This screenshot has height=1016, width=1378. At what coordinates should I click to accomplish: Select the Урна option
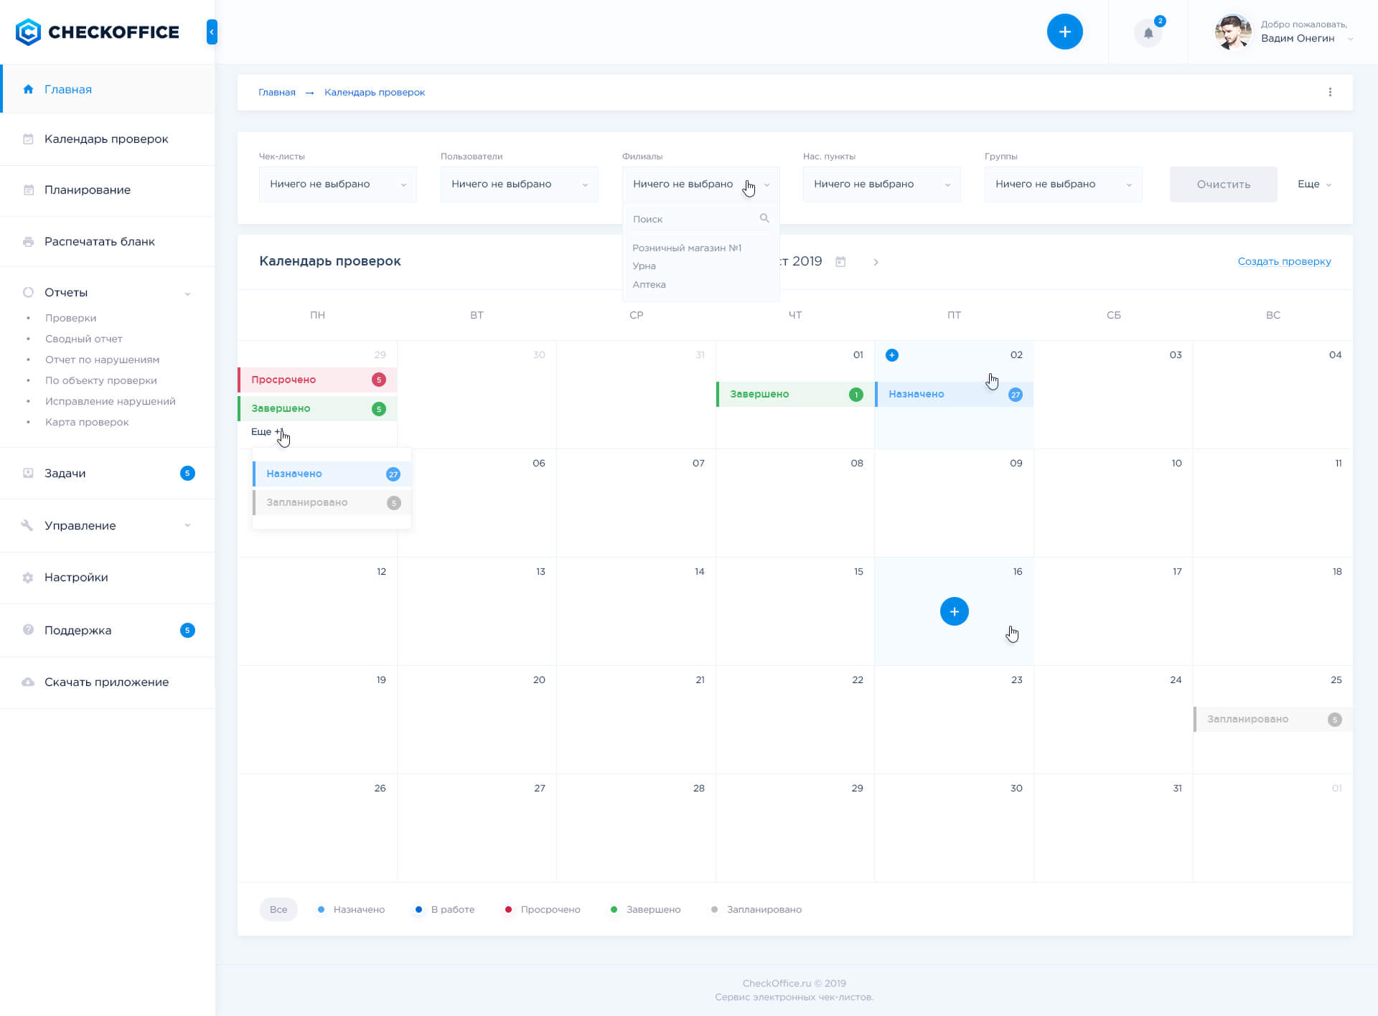click(x=644, y=265)
